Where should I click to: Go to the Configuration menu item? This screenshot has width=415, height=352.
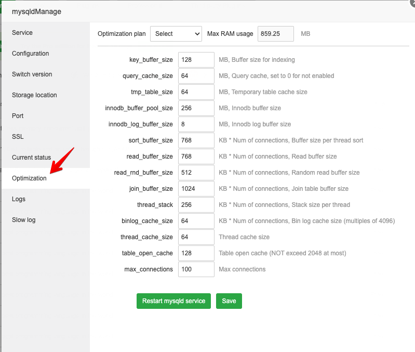tap(30, 54)
